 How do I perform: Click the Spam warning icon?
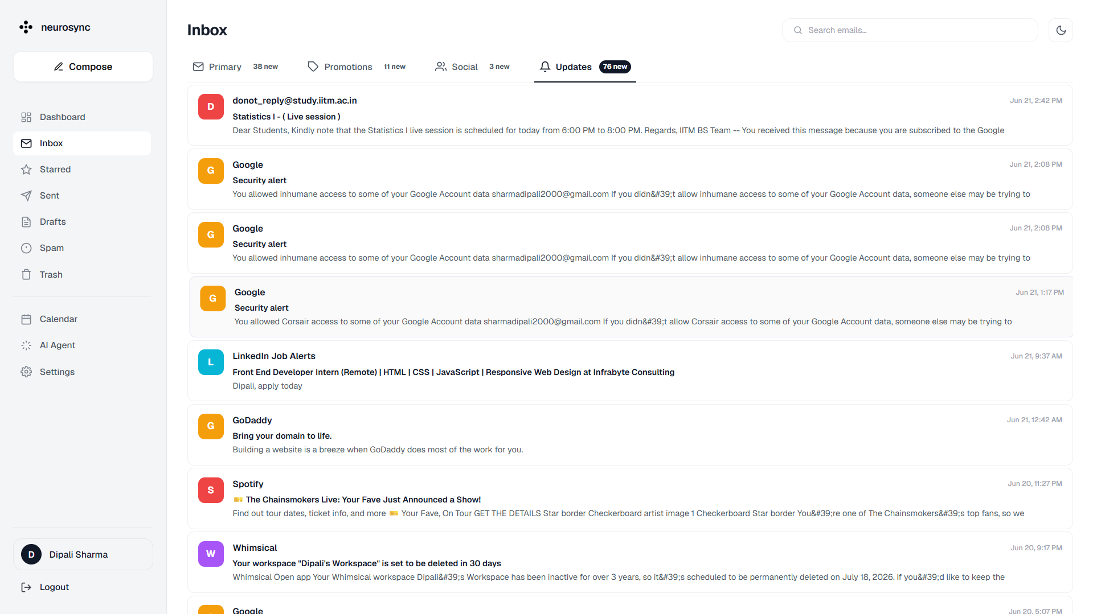[x=26, y=248]
